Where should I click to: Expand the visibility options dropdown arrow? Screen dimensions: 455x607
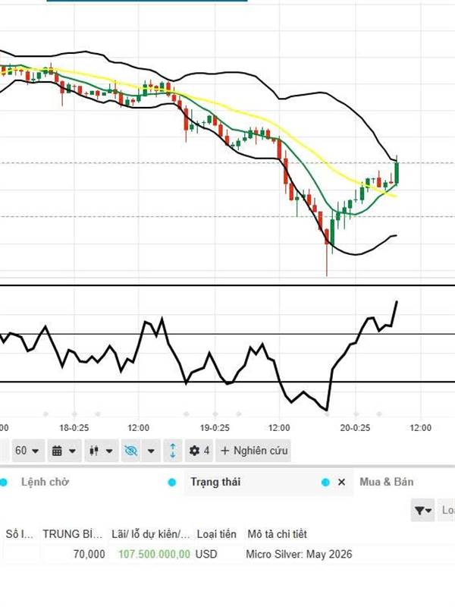point(151,451)
